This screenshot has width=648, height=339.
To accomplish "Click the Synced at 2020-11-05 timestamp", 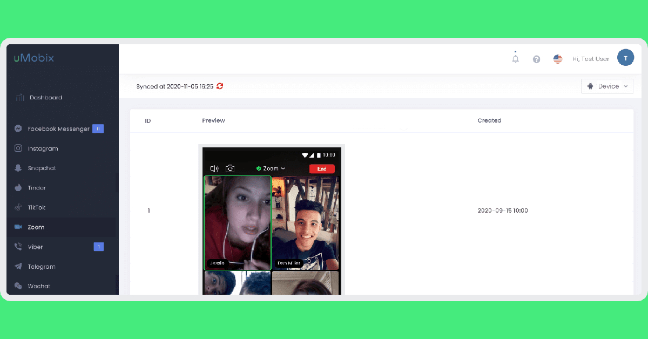I will pos(175,86).
